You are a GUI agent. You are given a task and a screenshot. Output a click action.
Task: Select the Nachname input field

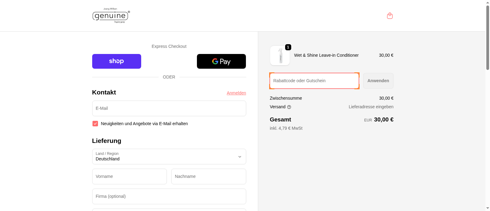click(x=209, y=176)
